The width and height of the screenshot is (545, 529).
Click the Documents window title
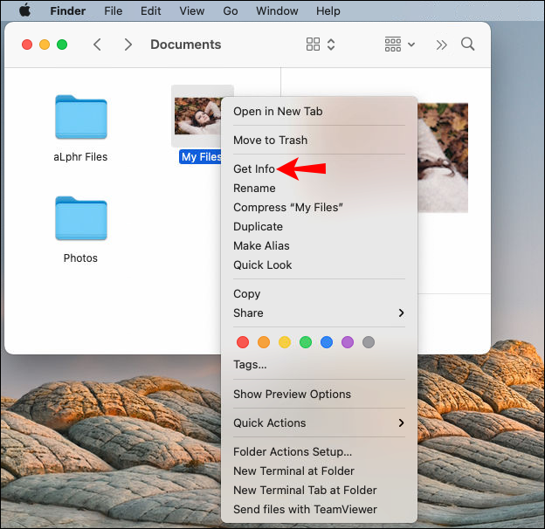[186, 45]
